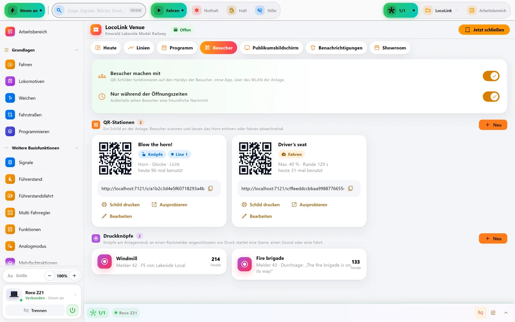Open the Führerstand sidebar item
The width and height of the screenshot is (515, 322).
42,179
